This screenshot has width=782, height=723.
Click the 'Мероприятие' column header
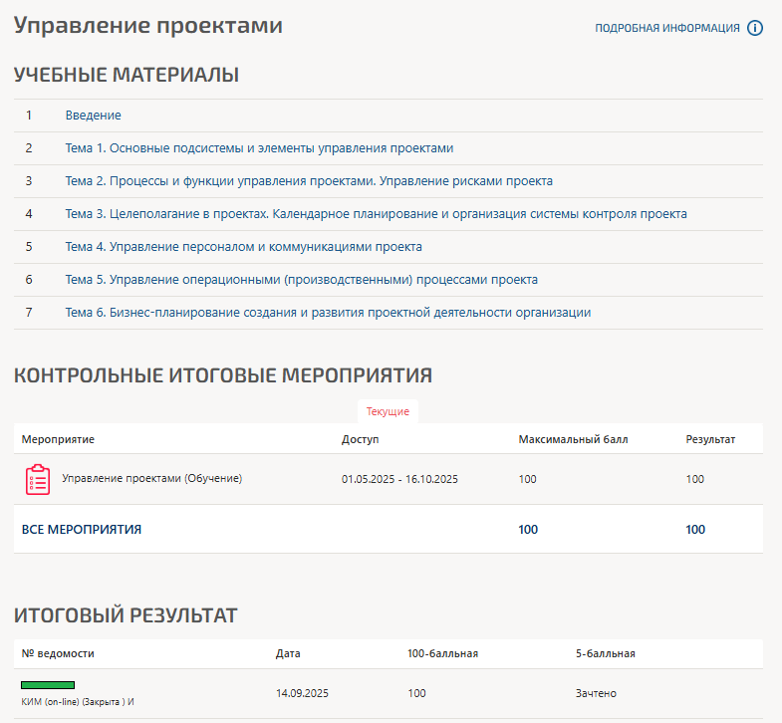pos(58,439)
